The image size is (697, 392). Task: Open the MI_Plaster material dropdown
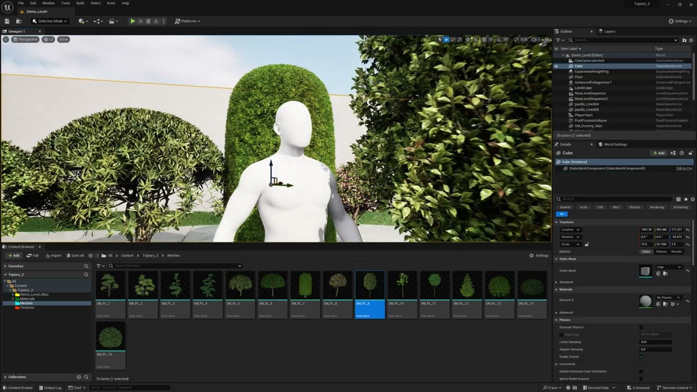coord(669,297)
